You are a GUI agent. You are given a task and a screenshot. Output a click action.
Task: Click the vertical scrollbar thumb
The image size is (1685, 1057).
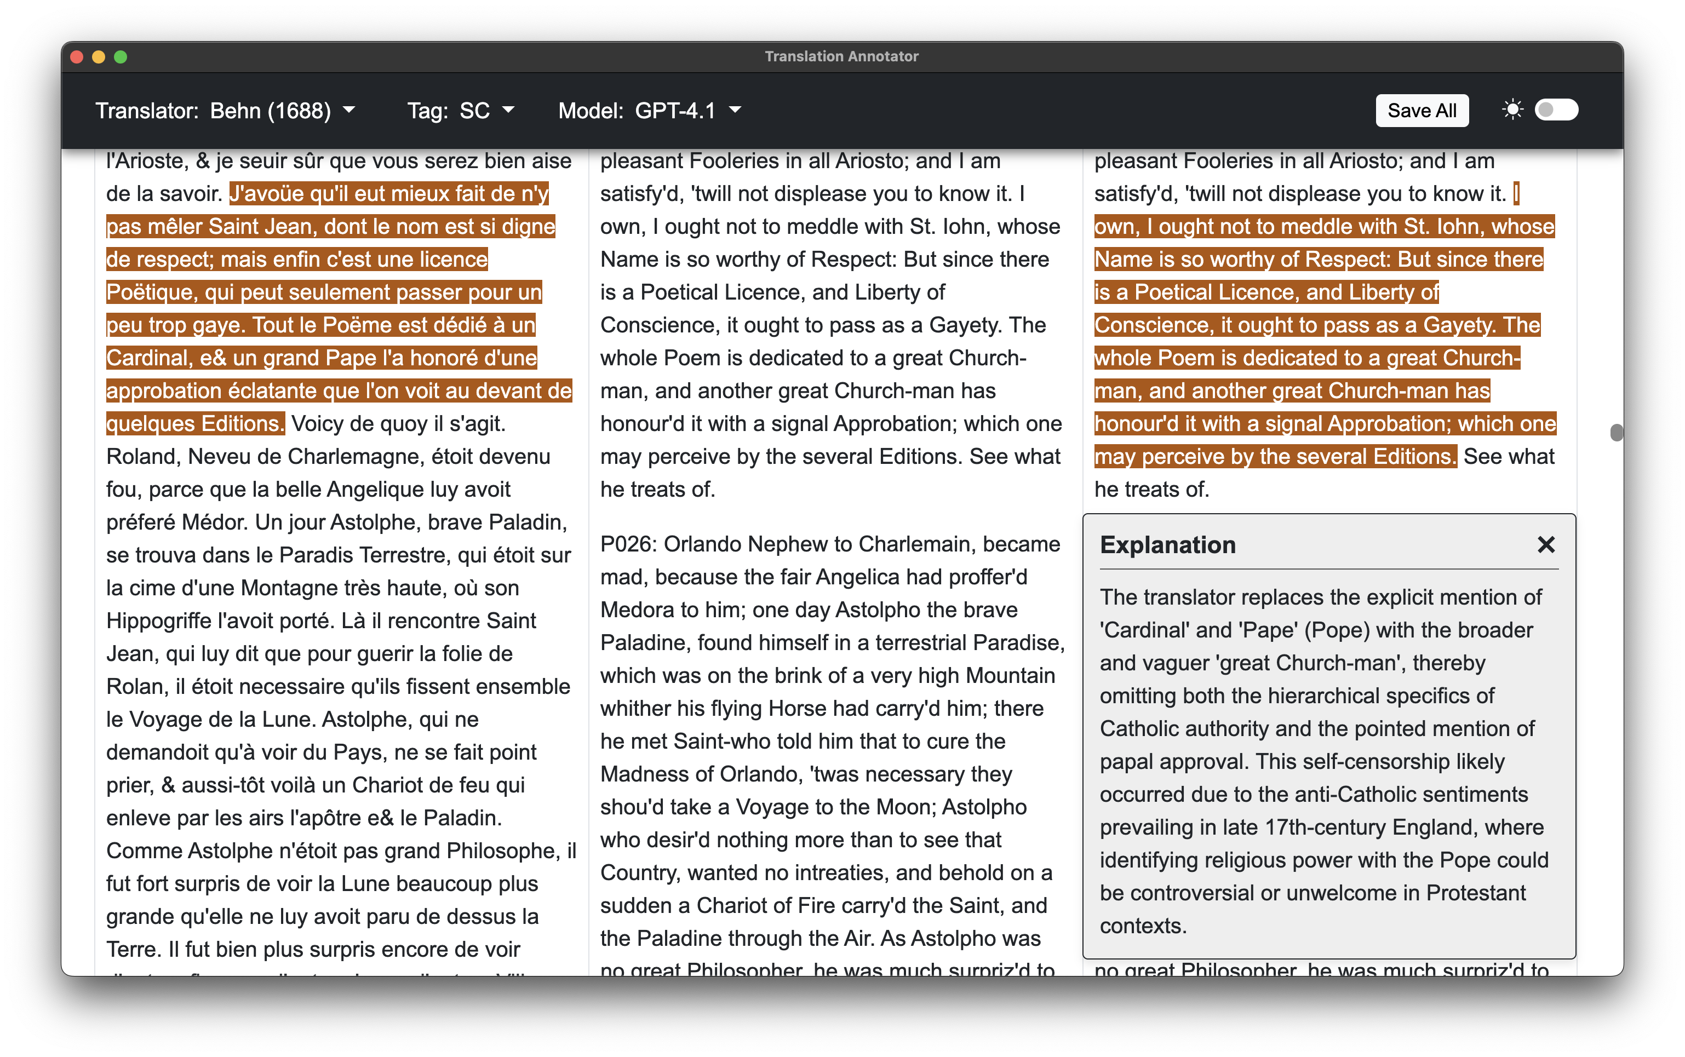pyautogui.click(x=1616, y=432)
